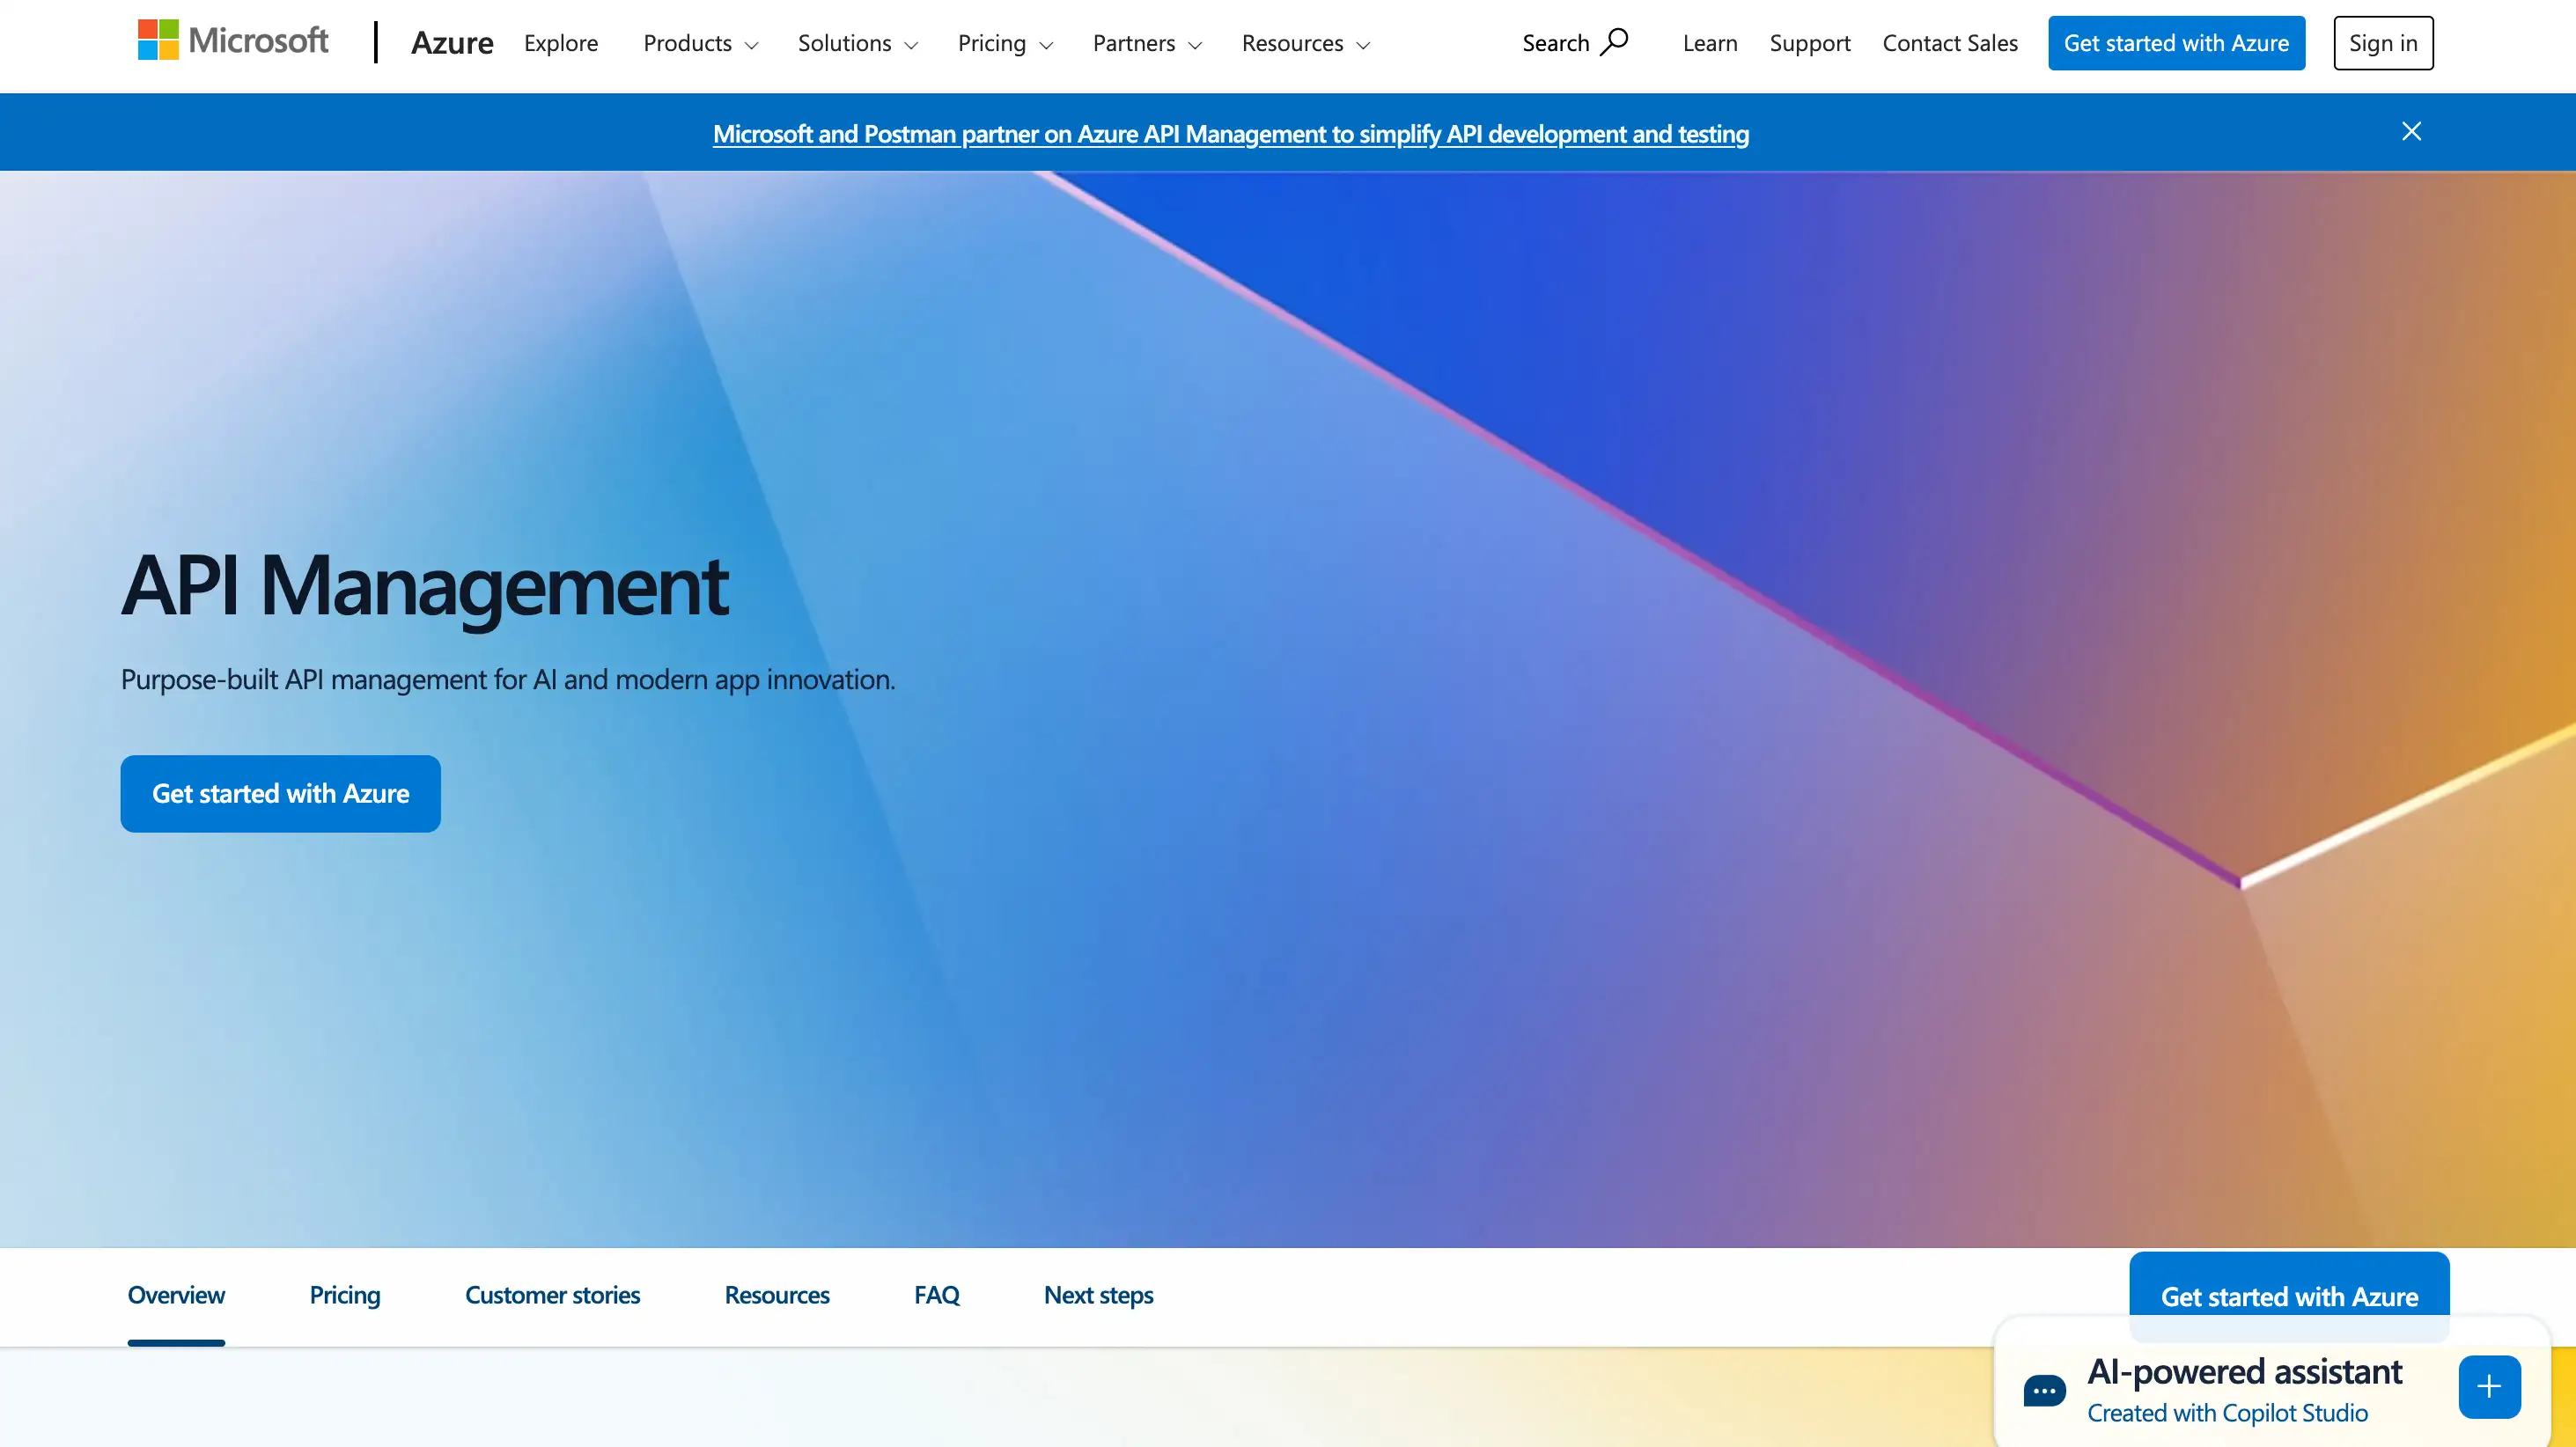Click the Sign in button
The height and width of the screenshot is (1447, 2576).
pos(2383,43)
